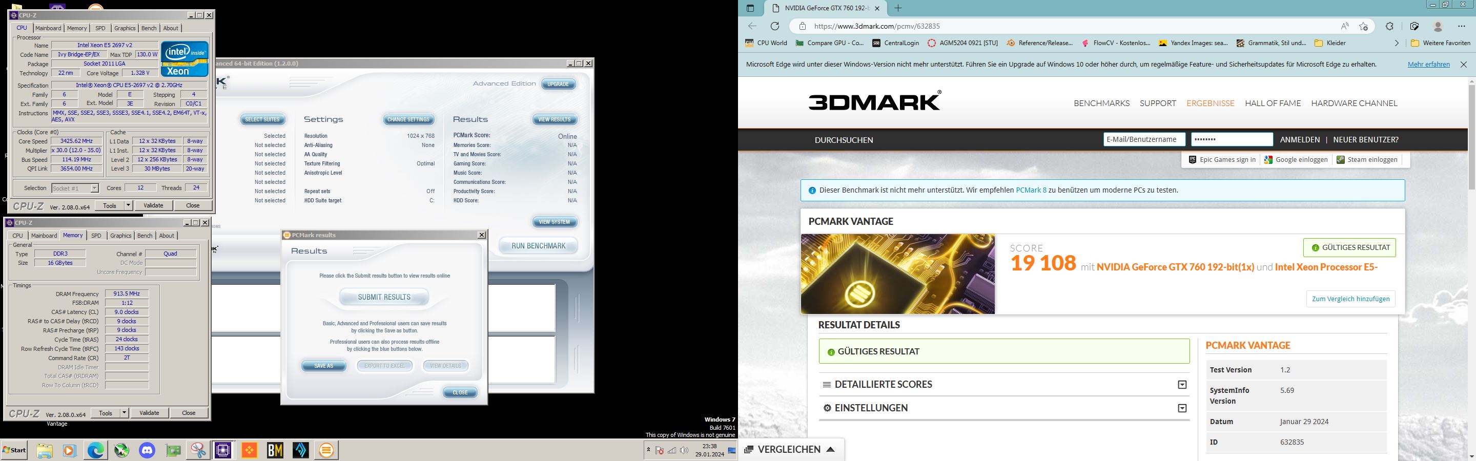This screenshot has width=1476, height=461.
Task: Open Edge tab actions menu icon
Action: pyautogui.click(x=750, y=8)
